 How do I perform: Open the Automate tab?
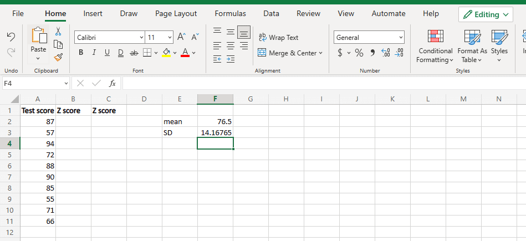click(389, 14)
